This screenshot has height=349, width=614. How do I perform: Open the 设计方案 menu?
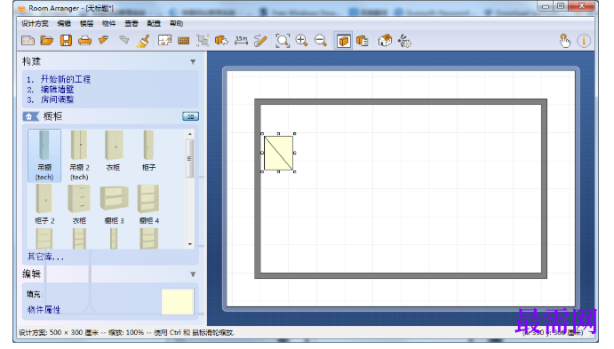(35, 23)
